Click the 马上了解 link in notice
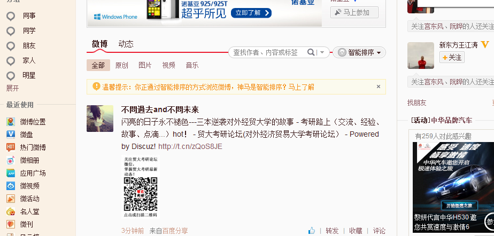494x236 pixels. [301, 87]
